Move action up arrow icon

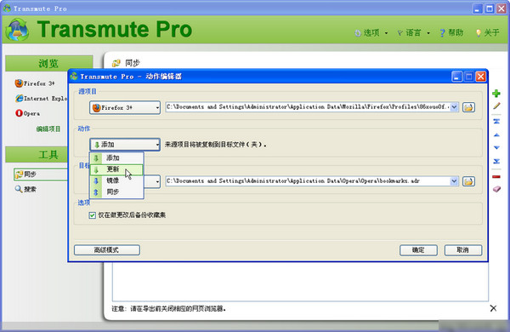[x=496, y=135]
